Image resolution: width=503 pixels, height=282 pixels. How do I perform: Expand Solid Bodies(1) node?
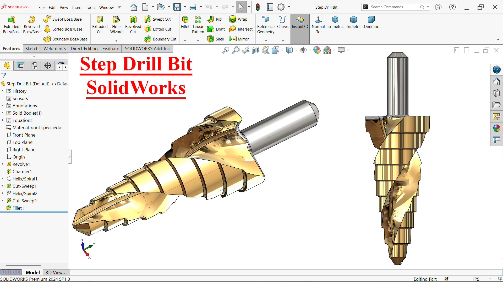click(x=3, y=113)
